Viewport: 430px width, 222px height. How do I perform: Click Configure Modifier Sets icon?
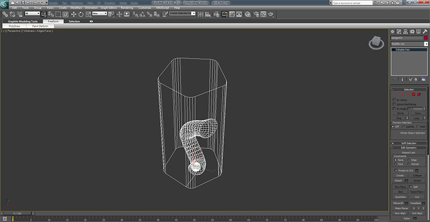coord(424,80)
